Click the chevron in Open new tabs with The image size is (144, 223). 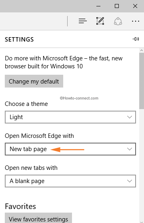pos(130,181)
